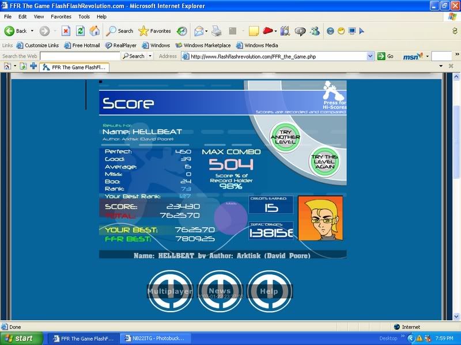
Task: Click the Free Hotmail link
Action: tap(82, 45)
